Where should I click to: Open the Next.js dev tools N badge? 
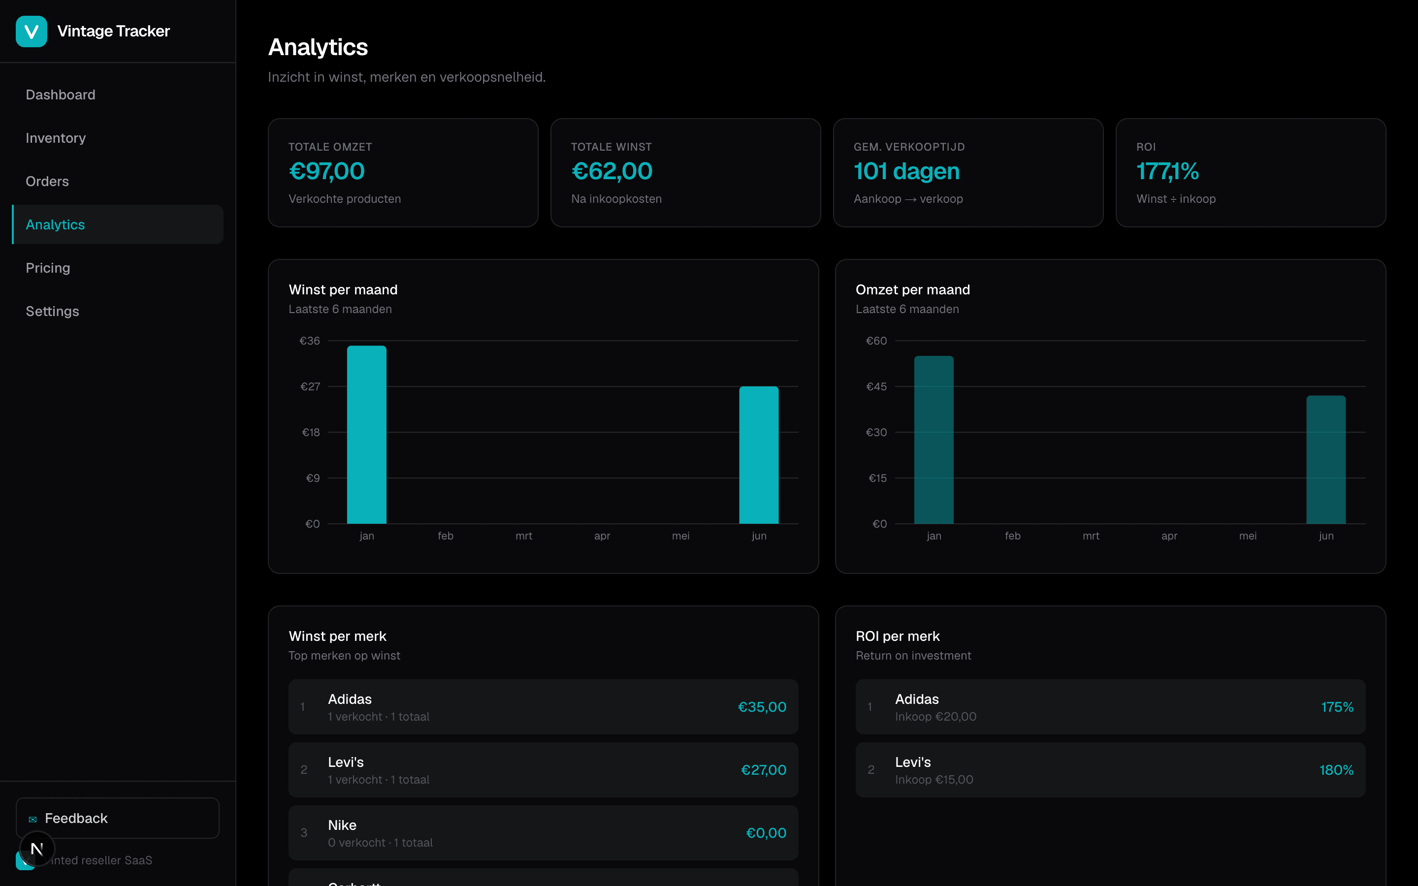point(37,849)
